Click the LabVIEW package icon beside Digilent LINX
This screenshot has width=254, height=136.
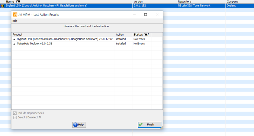pyautogui.click(x=3, y=6)
